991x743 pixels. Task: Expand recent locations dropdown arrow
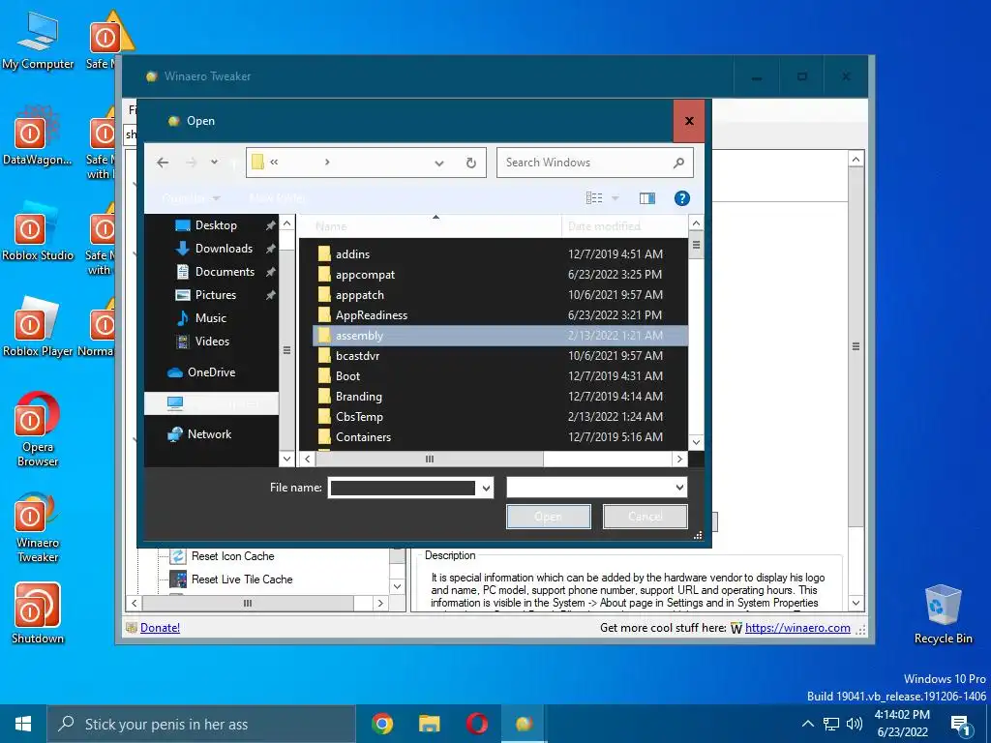pyautogui.click(x=214, y=163)
